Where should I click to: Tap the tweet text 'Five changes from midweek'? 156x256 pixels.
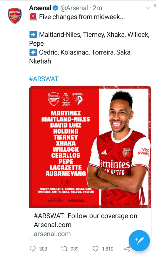82,17
